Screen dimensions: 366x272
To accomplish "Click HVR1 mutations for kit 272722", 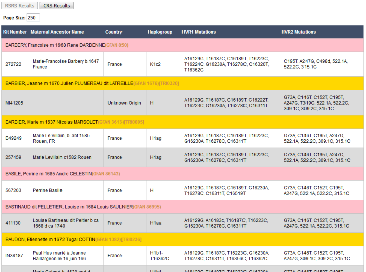I will tap(230, 64).
